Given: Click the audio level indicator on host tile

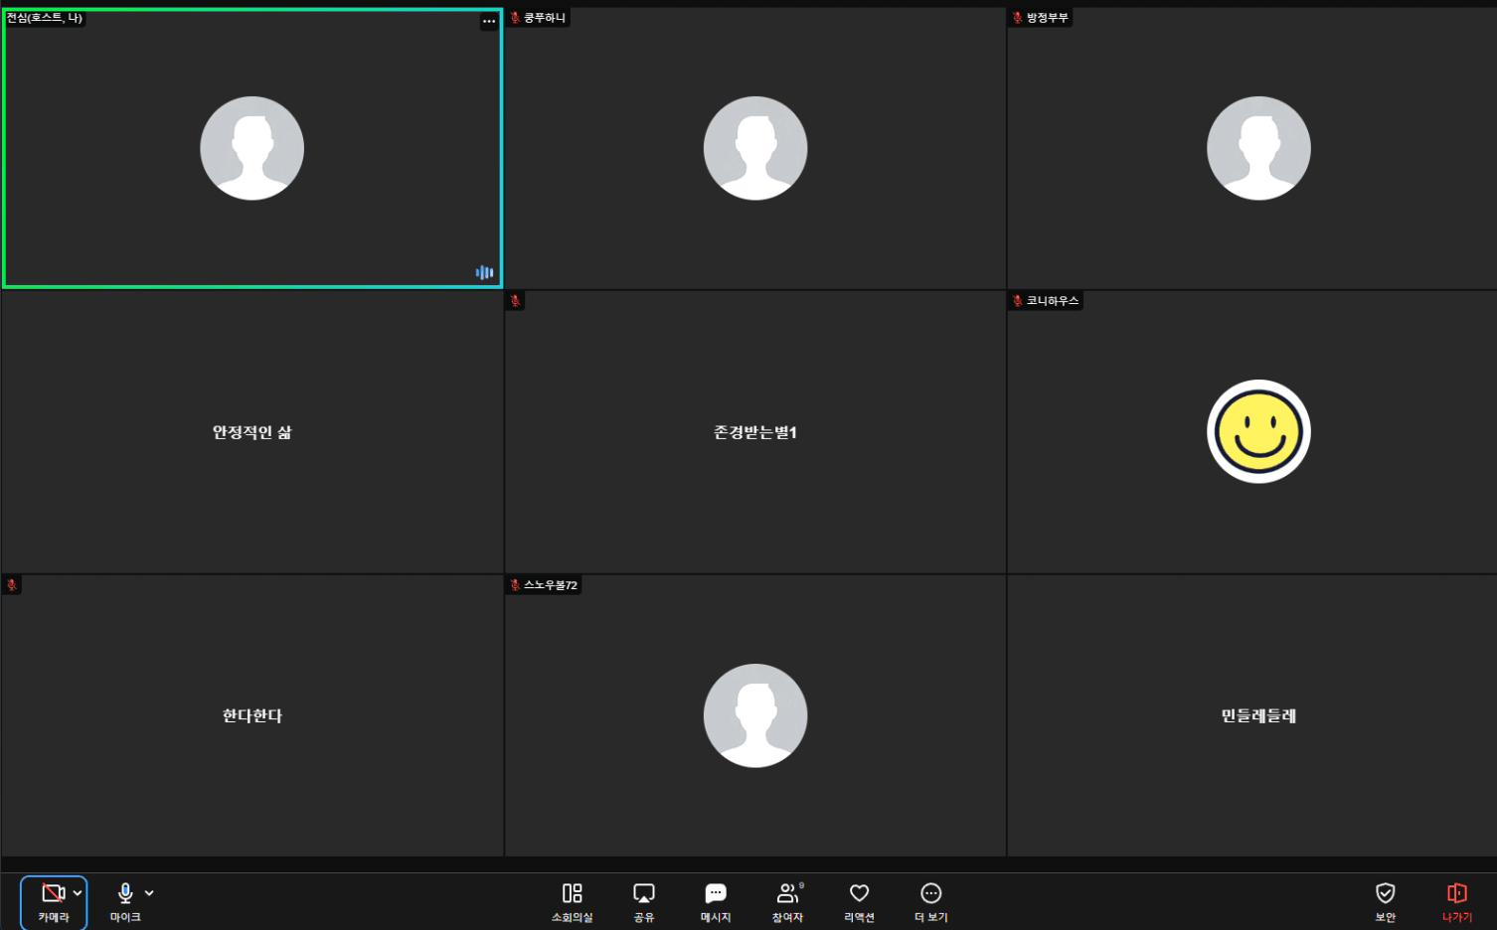Looking at the screenshot, I should pyautogui.click(x=484, y=272).
